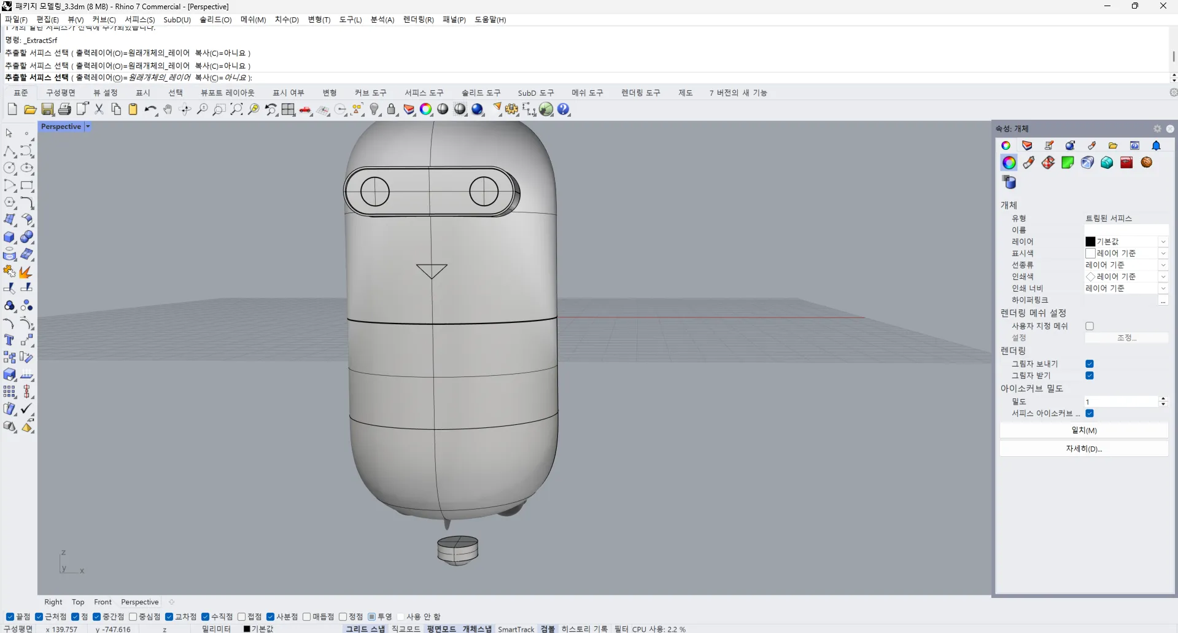Open the properties panel gear options menu

coord(1157,129)
